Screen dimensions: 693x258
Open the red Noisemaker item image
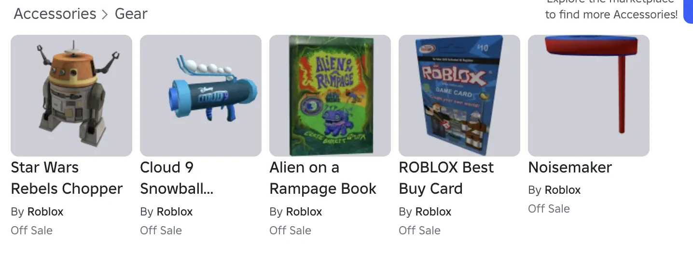(x=589, y=95)
